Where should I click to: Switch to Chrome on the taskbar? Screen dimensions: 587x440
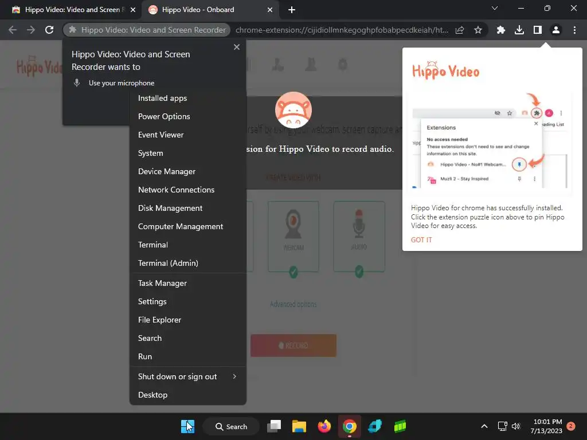tap(349, 426)
